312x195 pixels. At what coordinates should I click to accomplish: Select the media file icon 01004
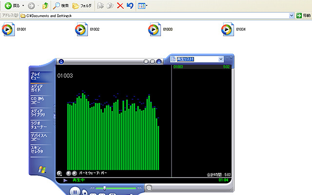point(228,29)
